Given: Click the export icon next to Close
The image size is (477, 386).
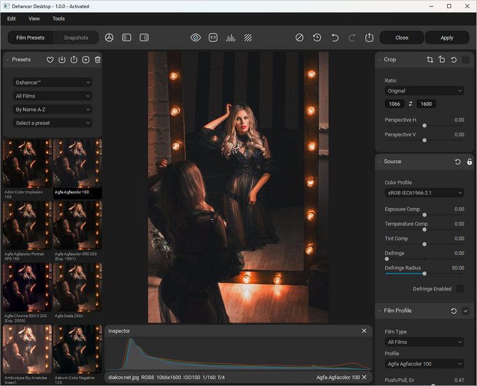Looking at the screenshot, I should 369,38.
